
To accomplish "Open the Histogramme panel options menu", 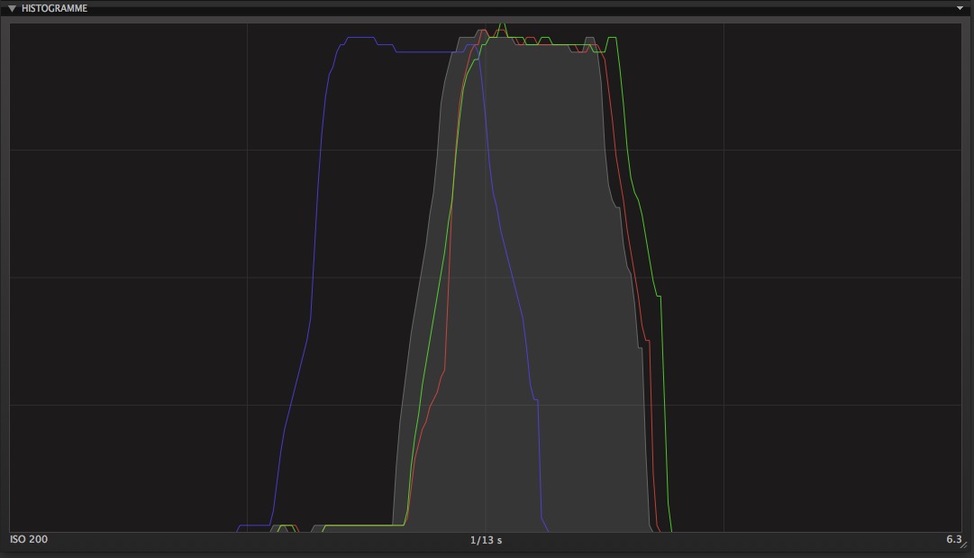I will 960,8.
